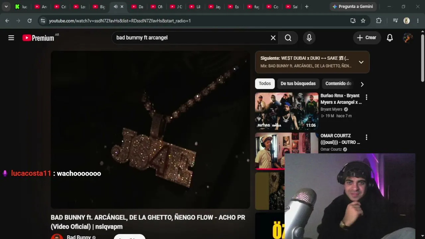The width and height of the screenshot is (425, 239).
Task: View site information icon in address bar
Action: point(42,21)
